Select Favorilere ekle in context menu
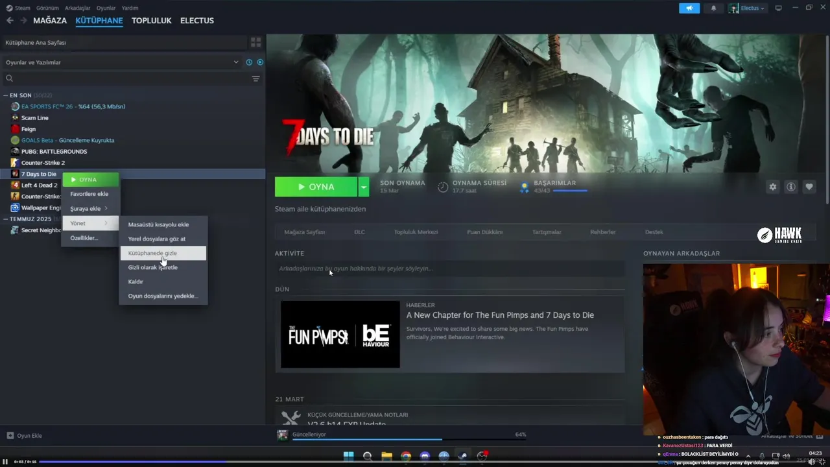Screen dimensions: 830x467 click(91, 194)
